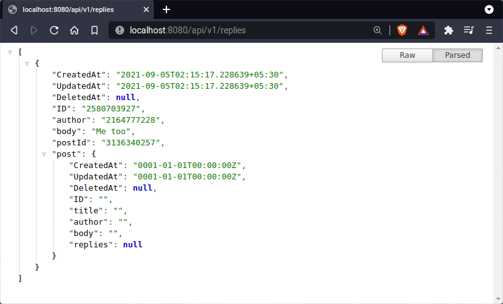This screenshot has width=503, height=304.
Task: Open the top-right circled arrow dropdown
Action: [489, 9]
